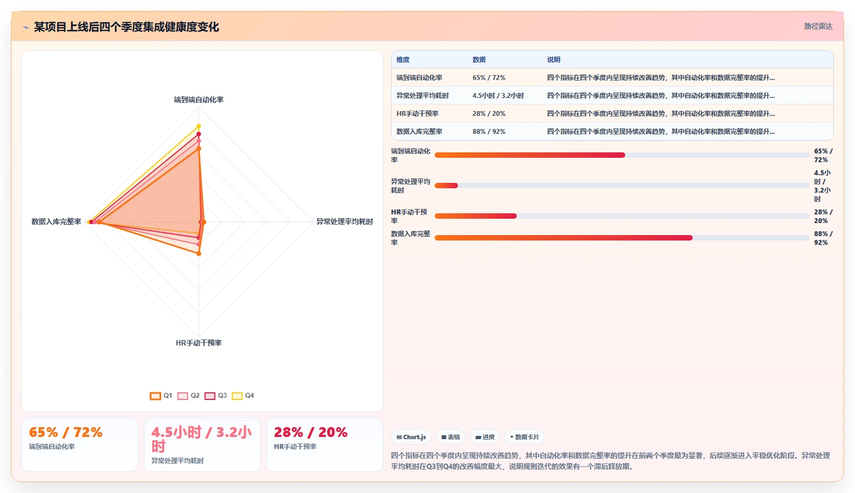This screenshot has width=855, height=493.
Task: Click the 数据入库完整率 progress bar
Action: (x=622, y=238)
